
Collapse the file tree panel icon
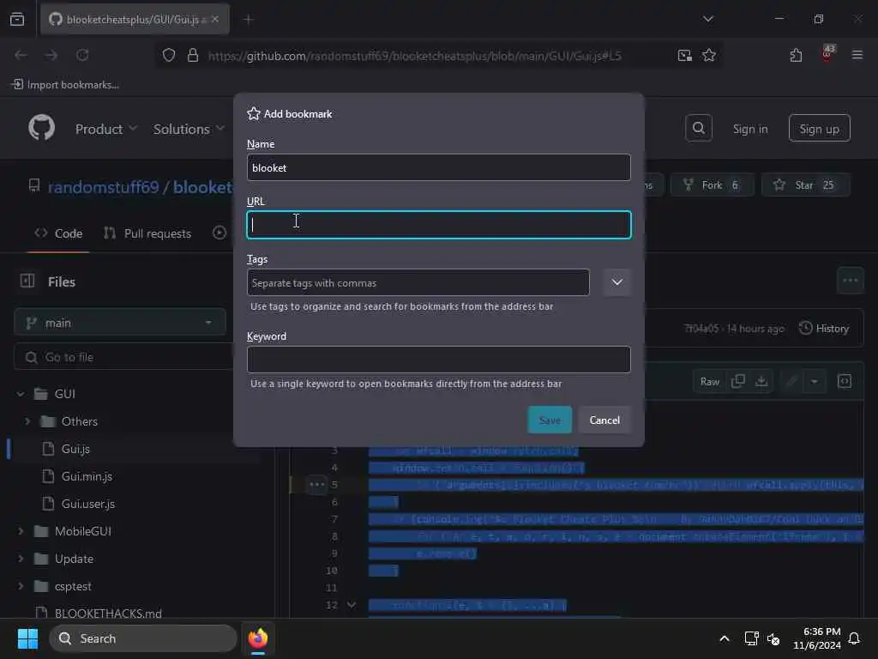(27, 281)
